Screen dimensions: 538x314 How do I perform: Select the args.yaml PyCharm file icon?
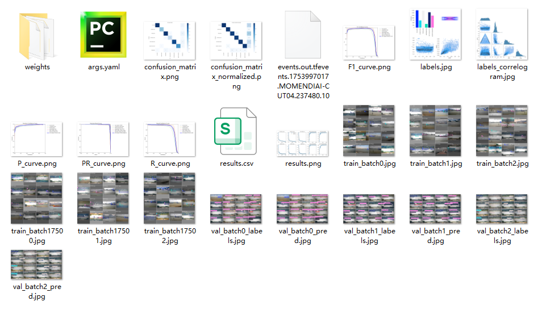point(103,35)
